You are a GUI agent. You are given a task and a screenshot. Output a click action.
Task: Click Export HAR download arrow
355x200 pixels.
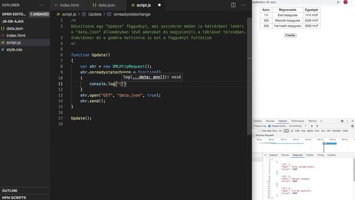[317, 126]
